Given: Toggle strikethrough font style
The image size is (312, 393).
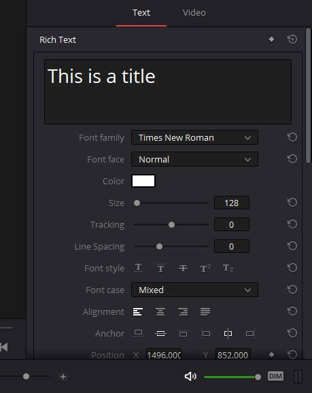Looking at the screenshot, I should 183,268.
